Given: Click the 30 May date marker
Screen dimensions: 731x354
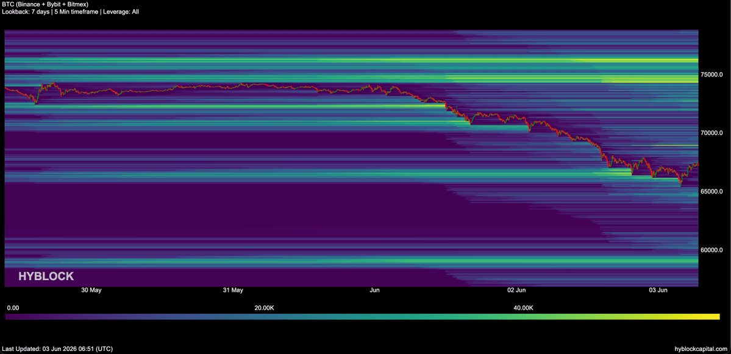Looking at the screenshot, I should tap(91, 291).
